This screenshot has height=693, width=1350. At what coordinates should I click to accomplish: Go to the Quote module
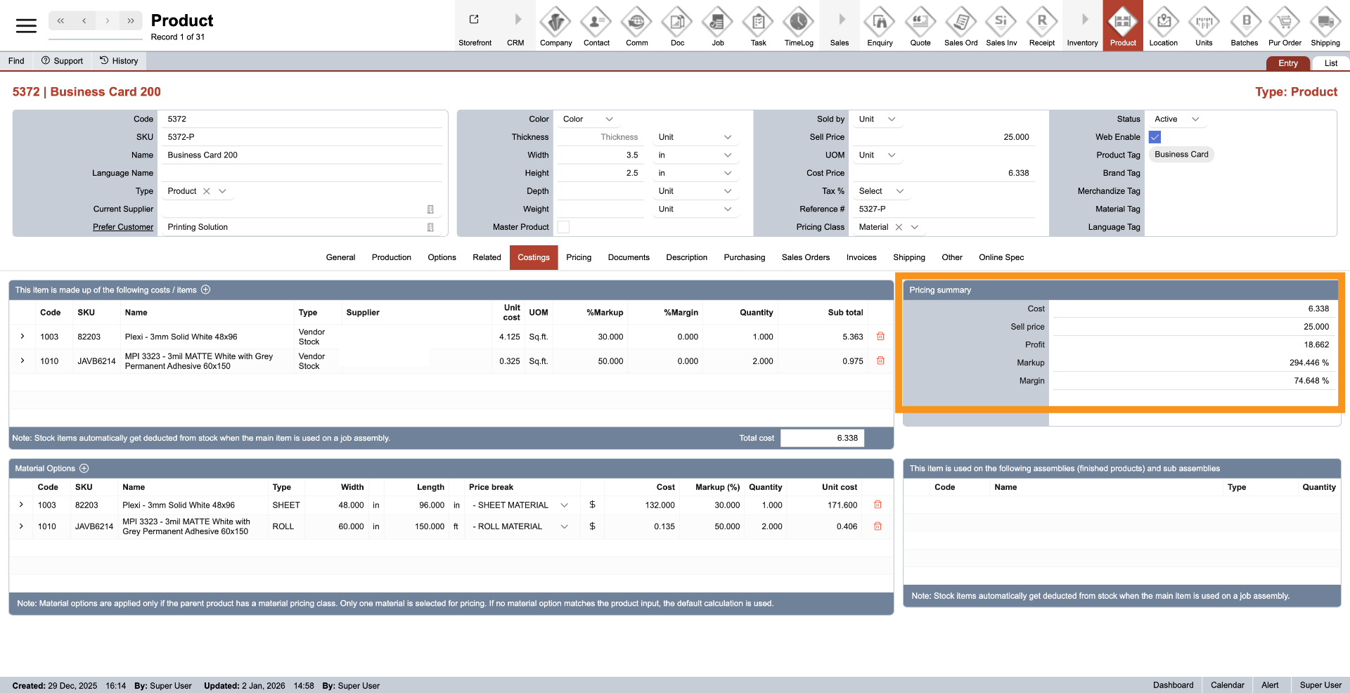point(920,23)
